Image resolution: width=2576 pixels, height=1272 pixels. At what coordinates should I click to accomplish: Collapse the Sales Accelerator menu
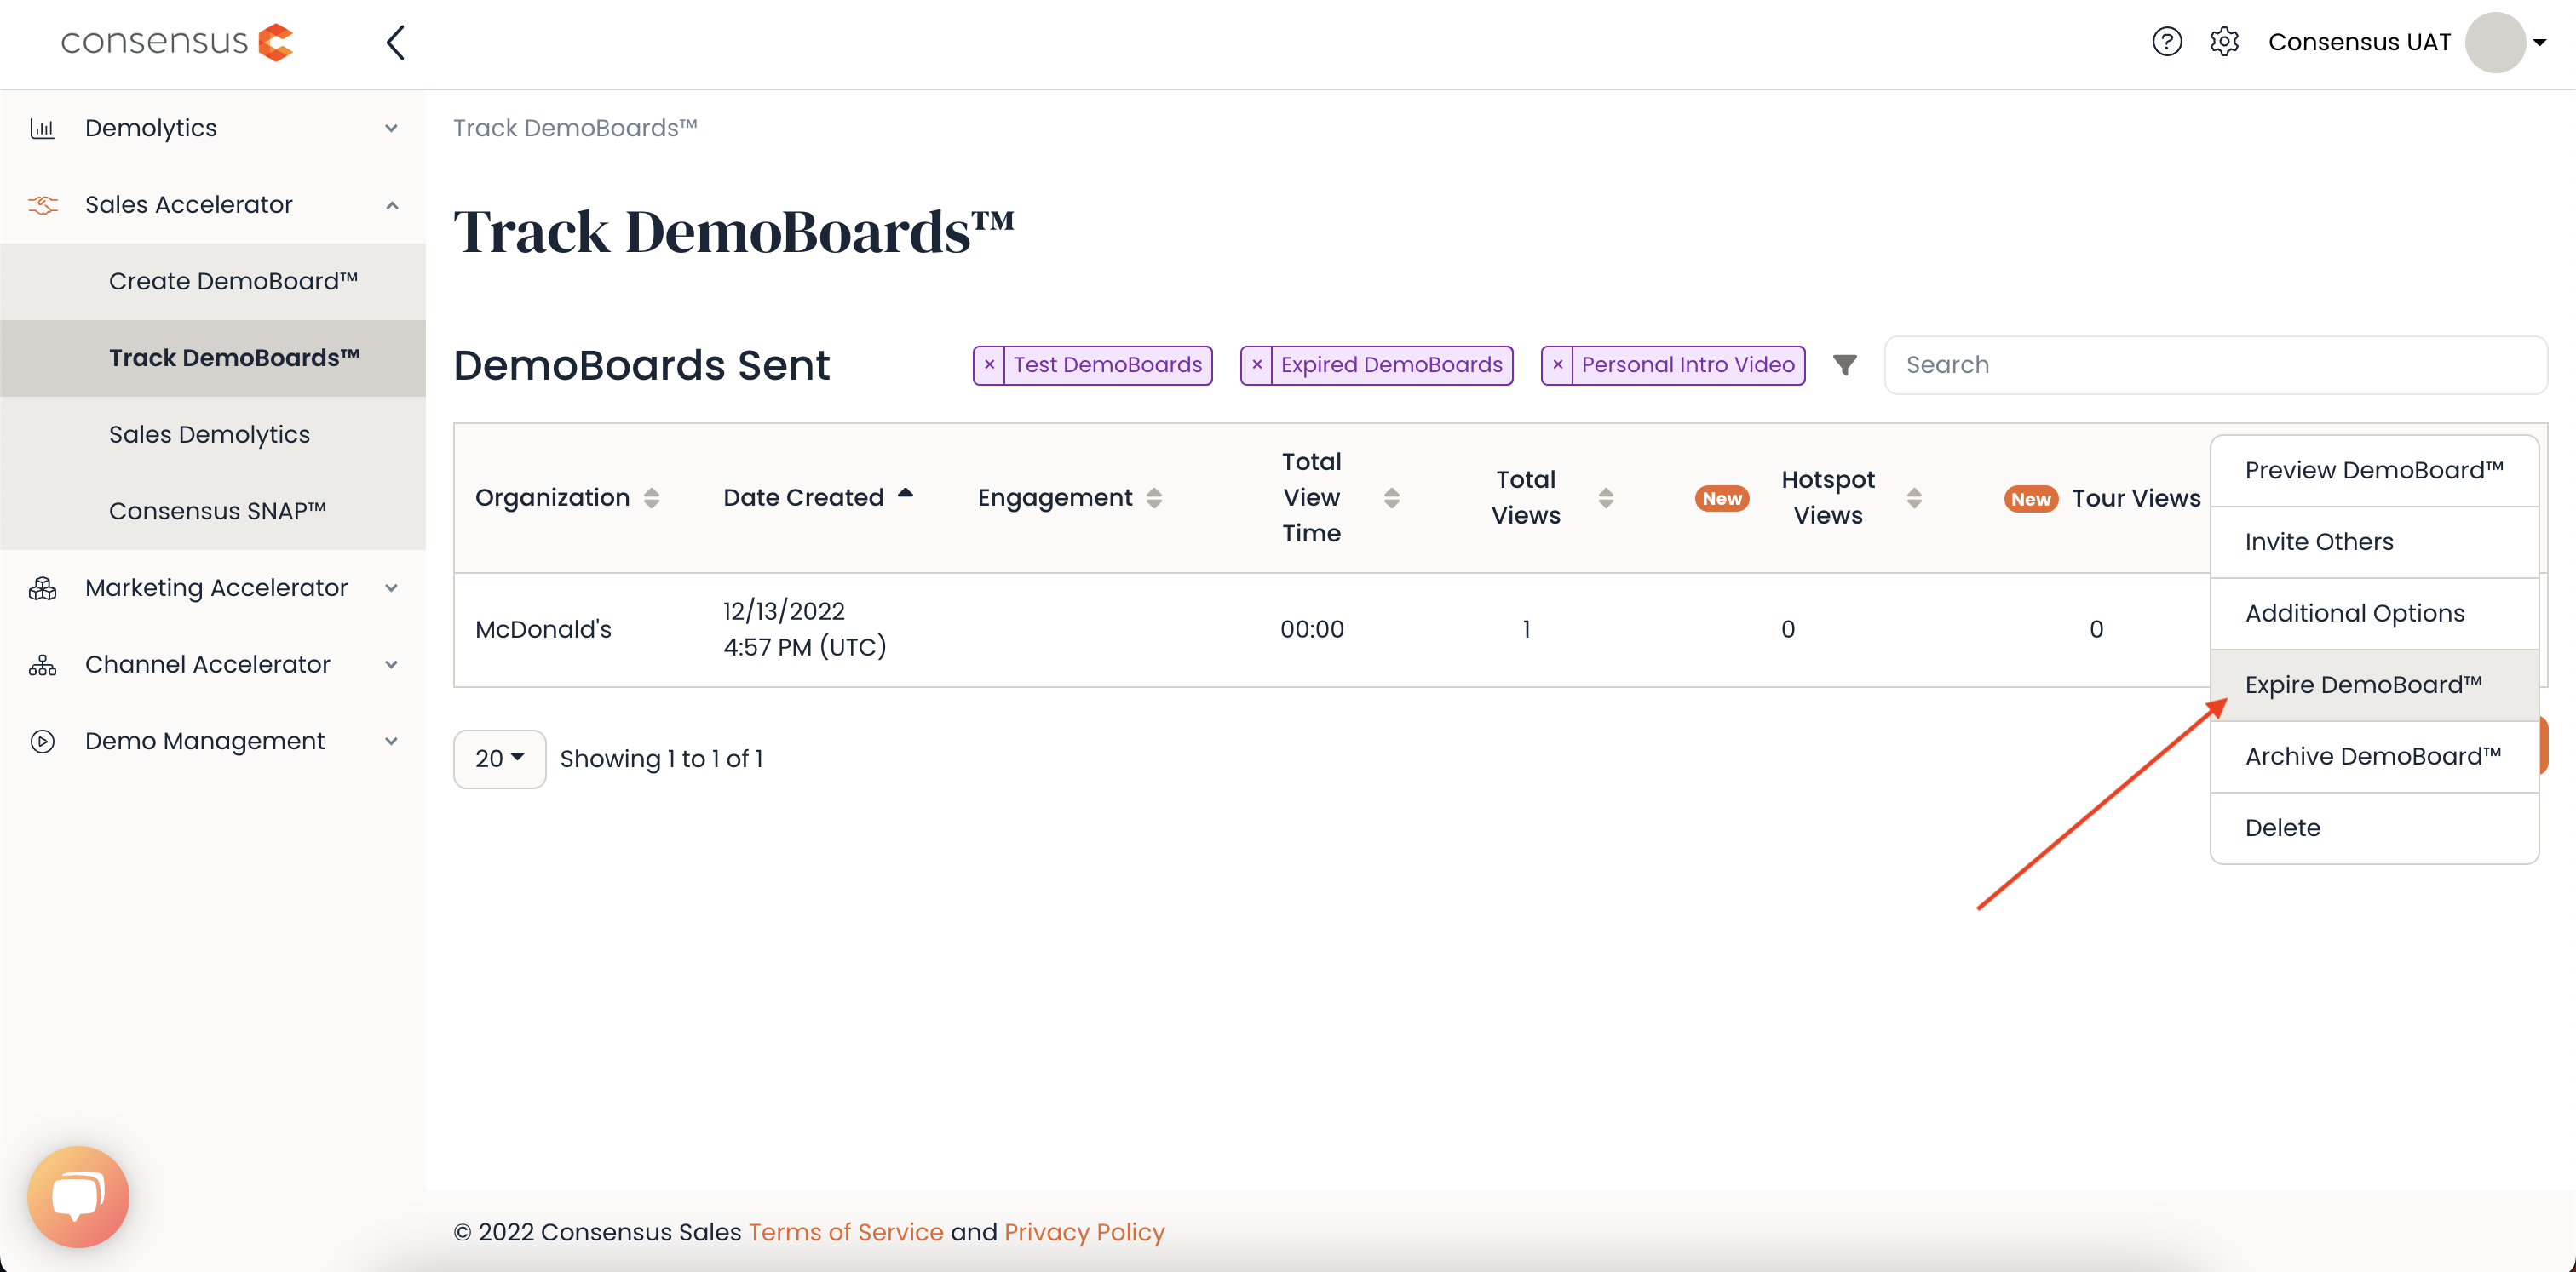pos(391,205)
